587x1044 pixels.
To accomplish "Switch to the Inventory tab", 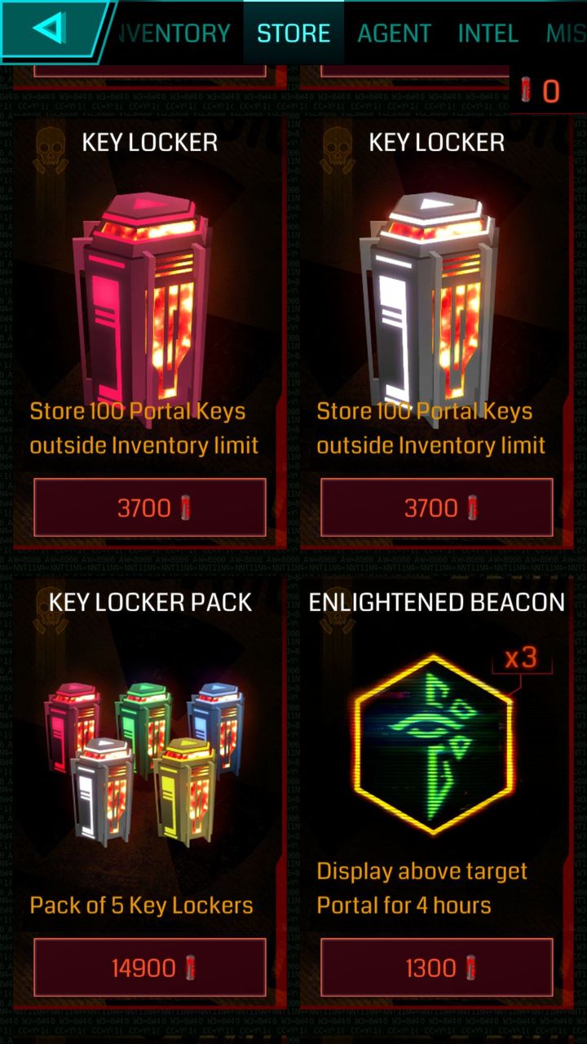I will tap(174, 33).
